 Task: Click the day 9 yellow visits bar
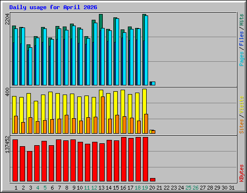[72, 106]
